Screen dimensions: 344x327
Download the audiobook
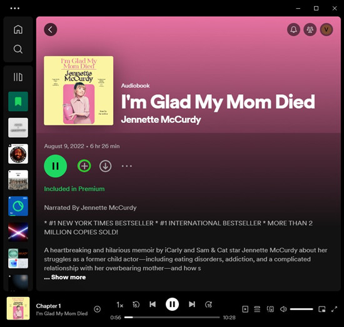point(105,166)
